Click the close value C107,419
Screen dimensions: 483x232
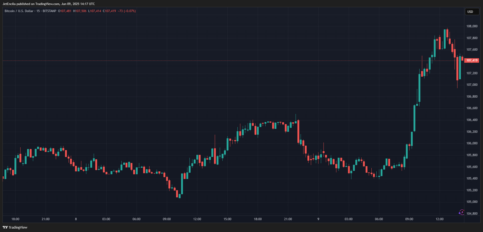coord(109,11)
